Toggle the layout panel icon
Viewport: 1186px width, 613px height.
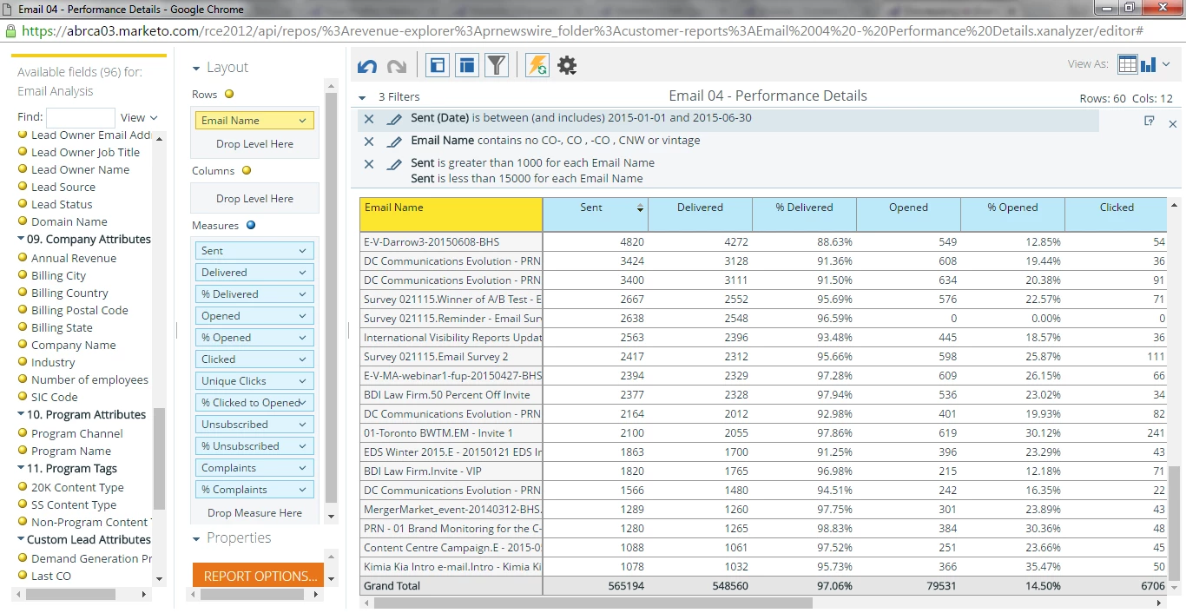[467, 65]
